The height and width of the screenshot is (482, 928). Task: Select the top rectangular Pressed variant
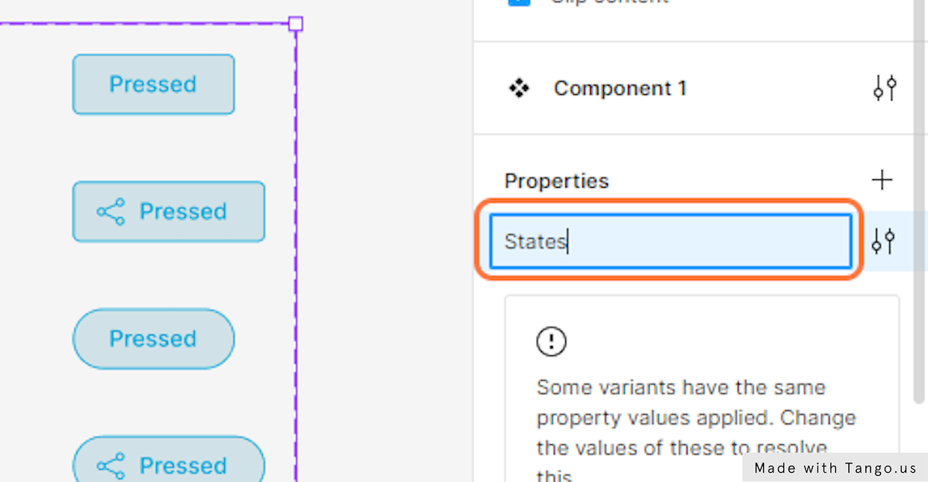153,84
